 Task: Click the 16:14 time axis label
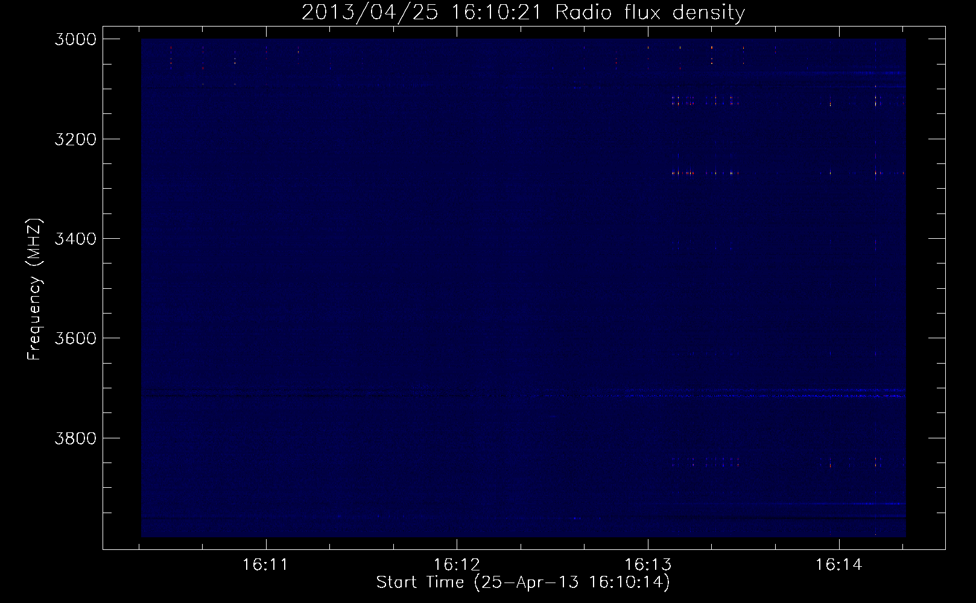pos(839,565)
